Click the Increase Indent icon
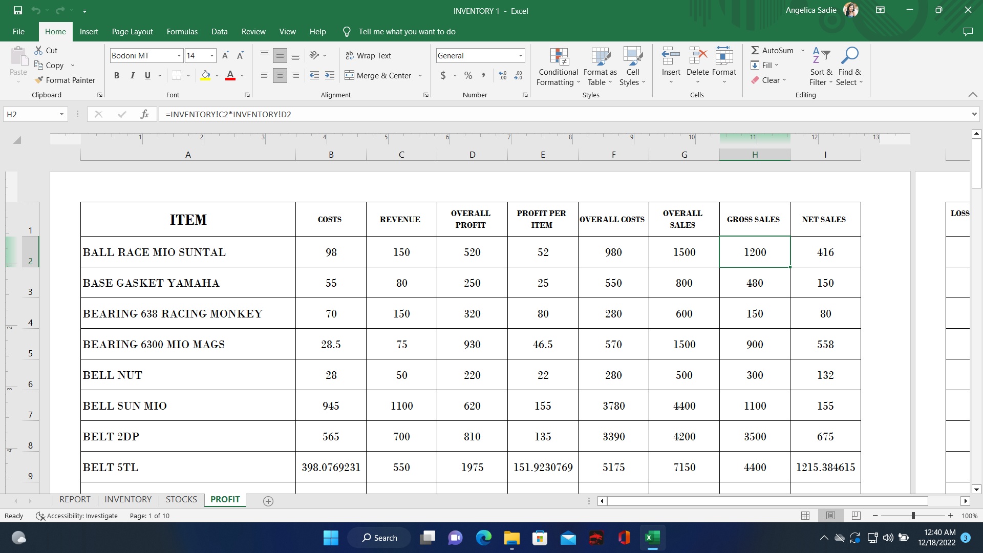Viewport: 983px width, 553px height. pos(330,75)
